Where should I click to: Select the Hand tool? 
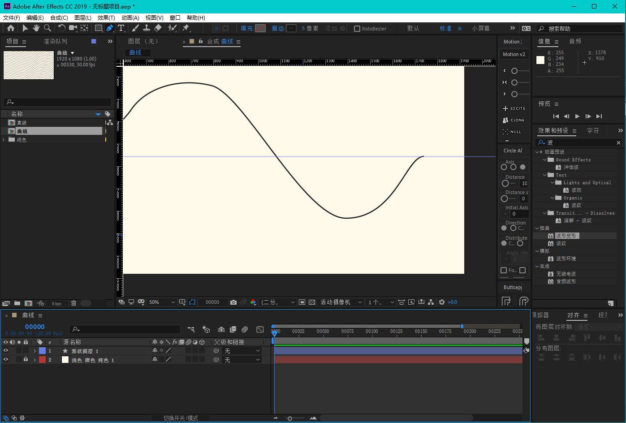tap(36, 28)
